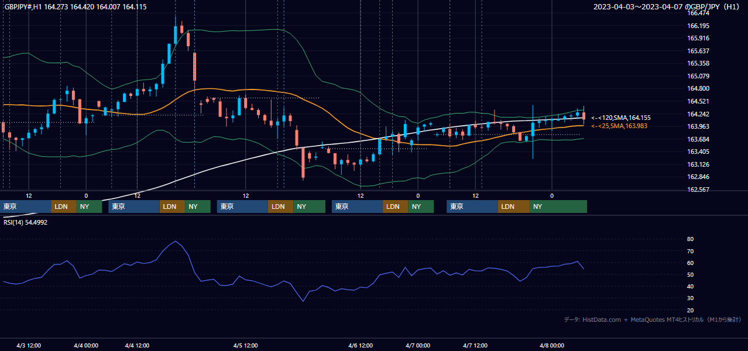Select the 162.567 price axis label
The height and width of the screenshot is (351, 748).
click(x=698, y=190)
